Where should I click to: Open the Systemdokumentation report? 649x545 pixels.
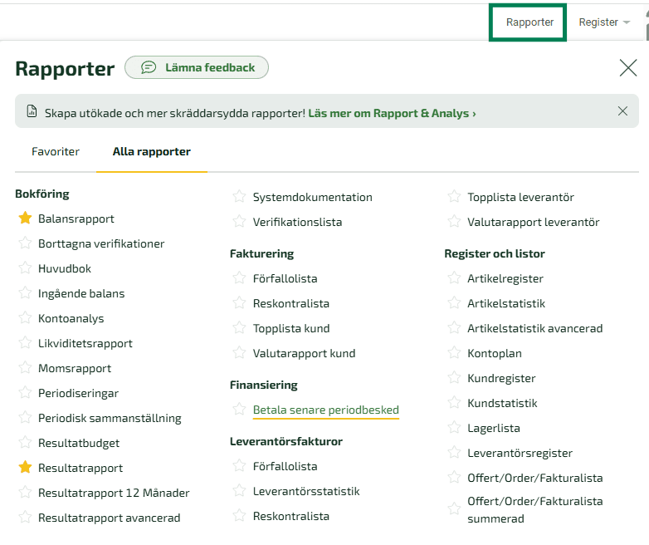tap(313, 197)
